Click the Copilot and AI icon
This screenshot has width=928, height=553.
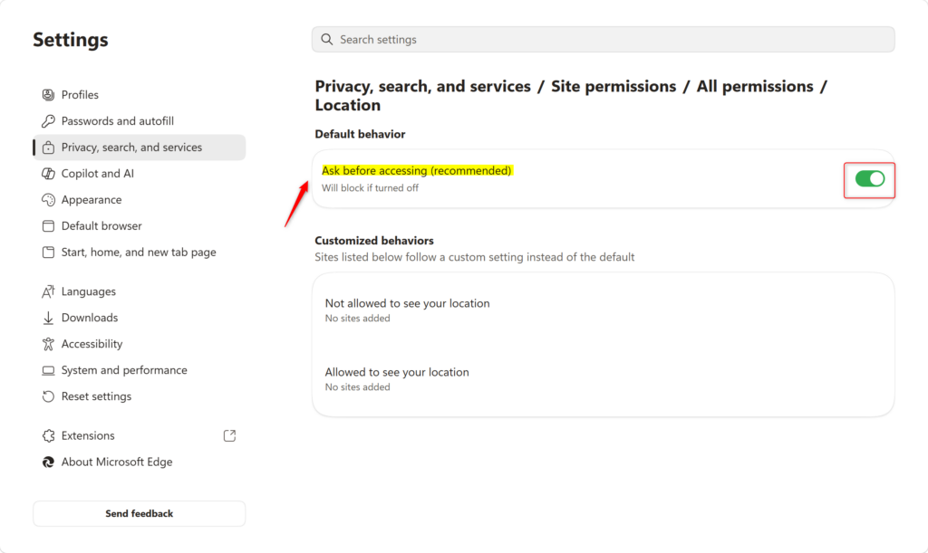click(x=49, y=174)
